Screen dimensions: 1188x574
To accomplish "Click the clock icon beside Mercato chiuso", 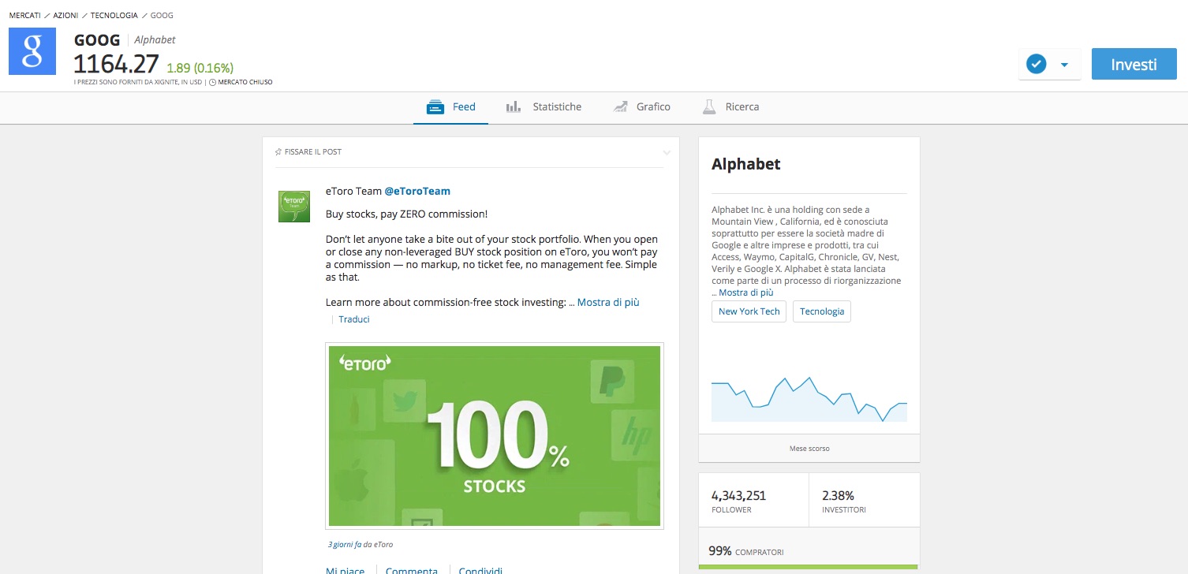I will click(213, 82).
